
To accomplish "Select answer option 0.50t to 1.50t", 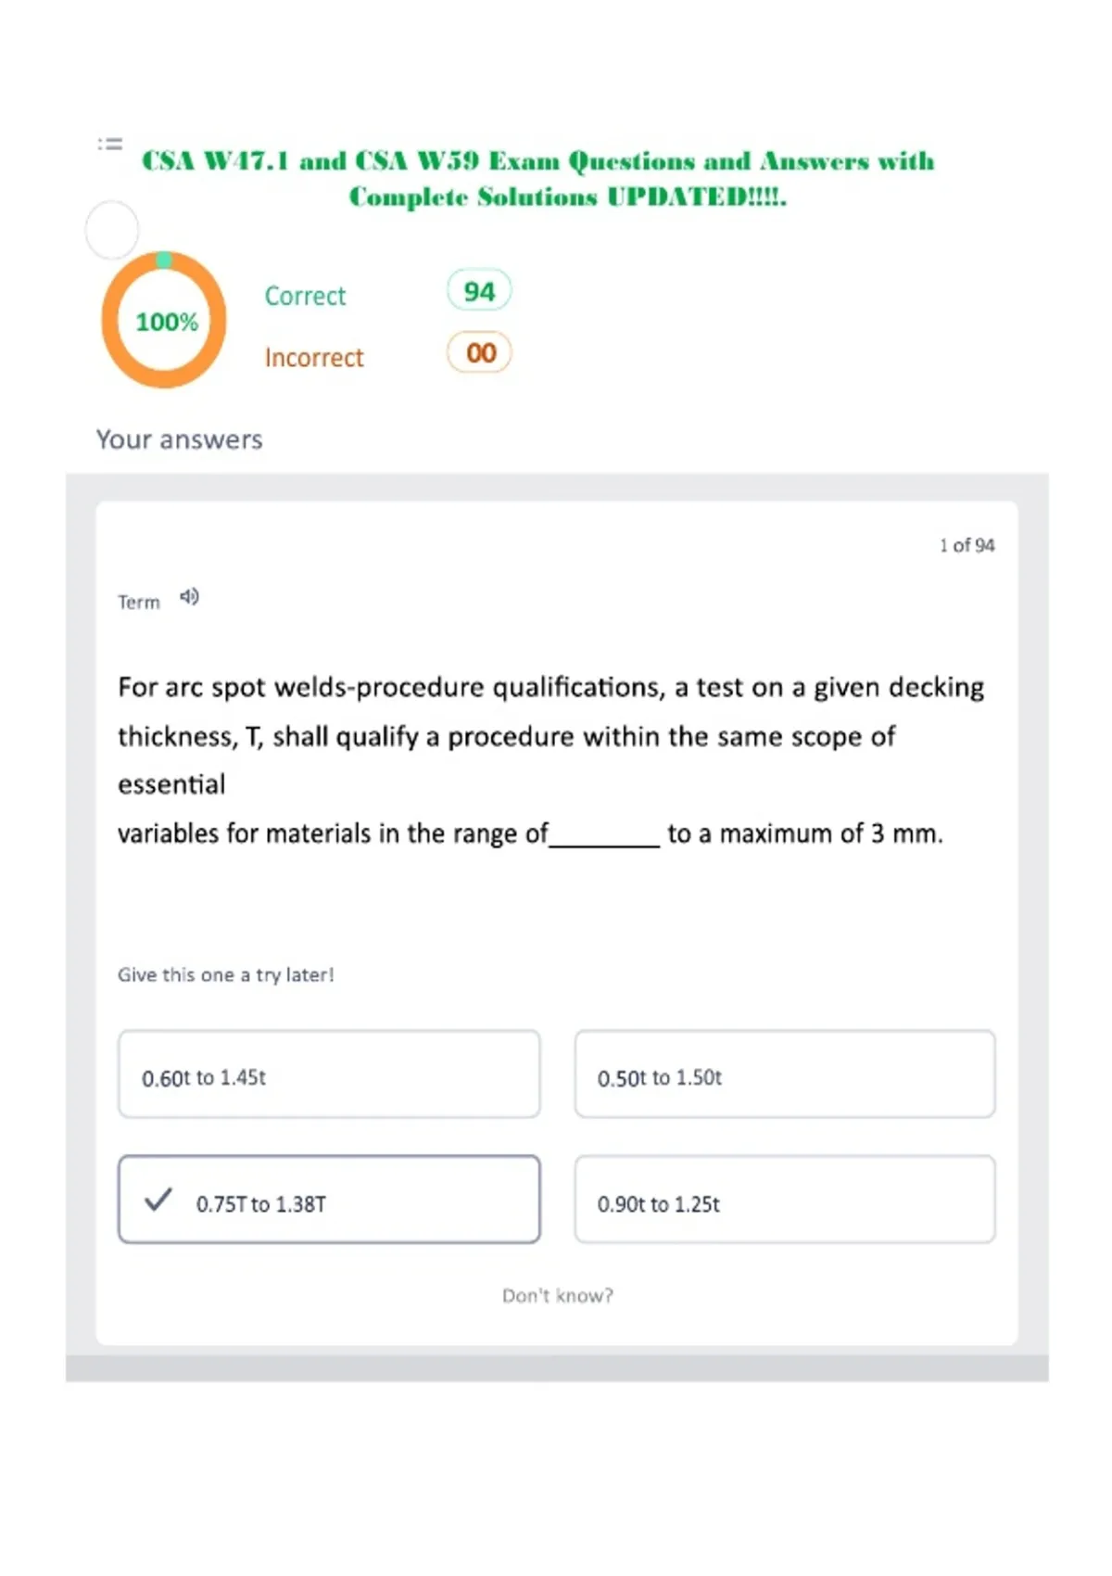I will [785, 1074].
